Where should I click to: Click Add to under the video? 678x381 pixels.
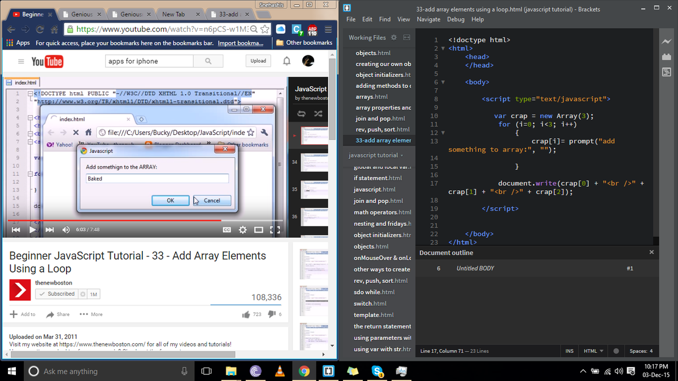[x=23, y=314]
